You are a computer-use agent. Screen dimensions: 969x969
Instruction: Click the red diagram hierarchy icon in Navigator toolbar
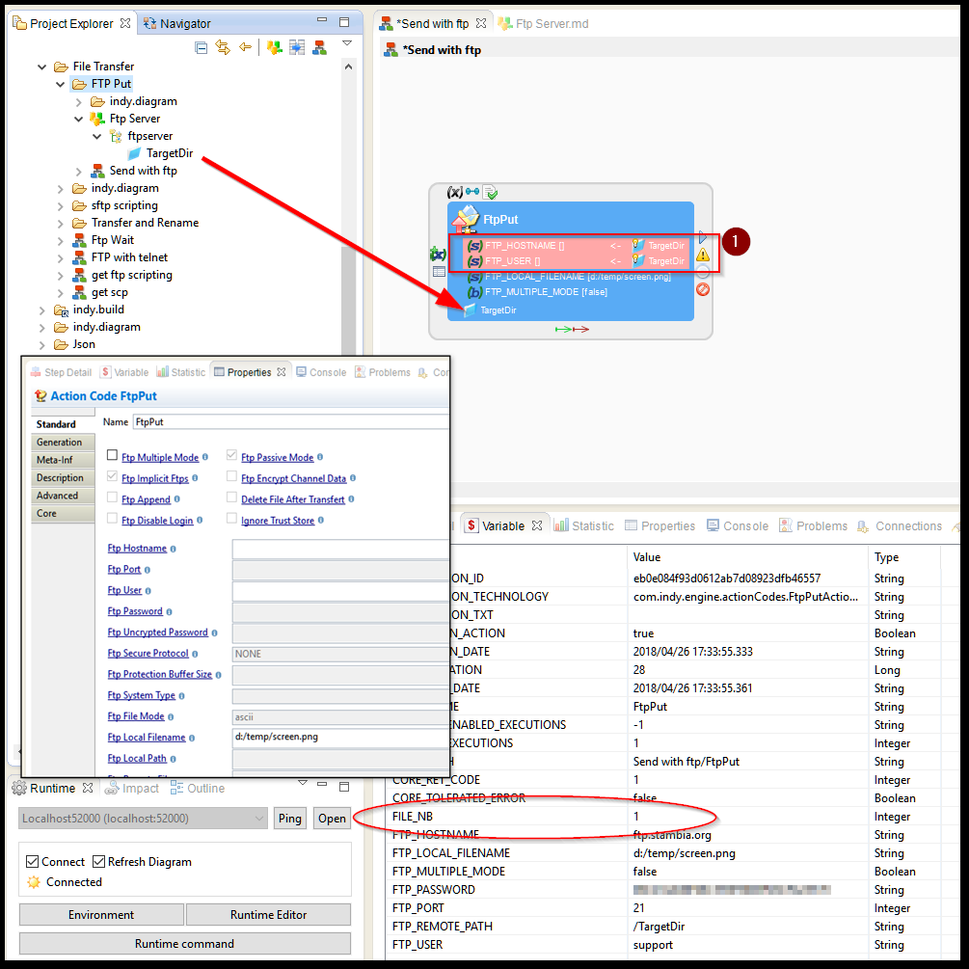[319, 46]
